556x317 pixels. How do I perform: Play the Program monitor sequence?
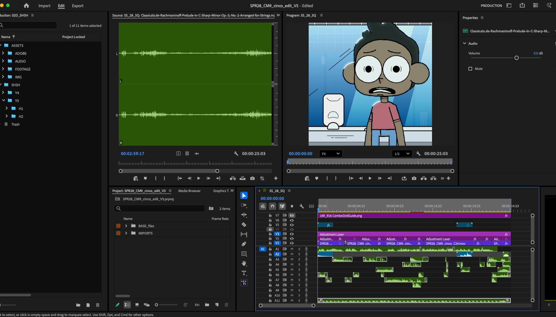click(x=370, y=179)
